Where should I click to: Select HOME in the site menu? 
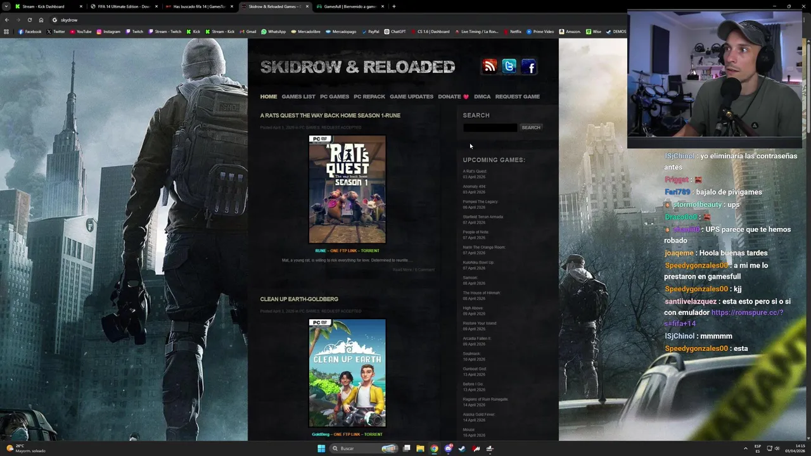pyautogui.click(x=269, y=96)
